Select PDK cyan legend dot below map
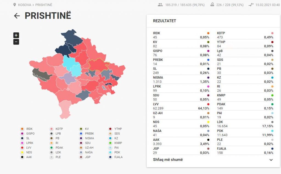 [110, 152]
